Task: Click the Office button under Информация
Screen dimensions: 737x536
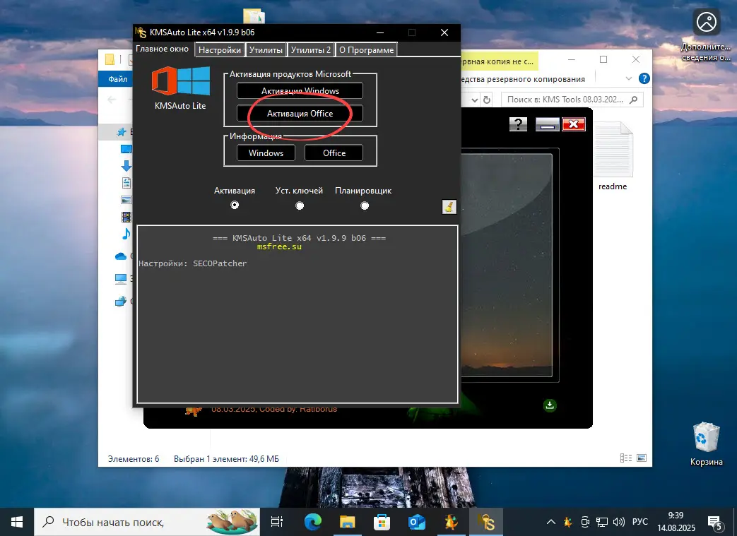Action: click(334, 153)
